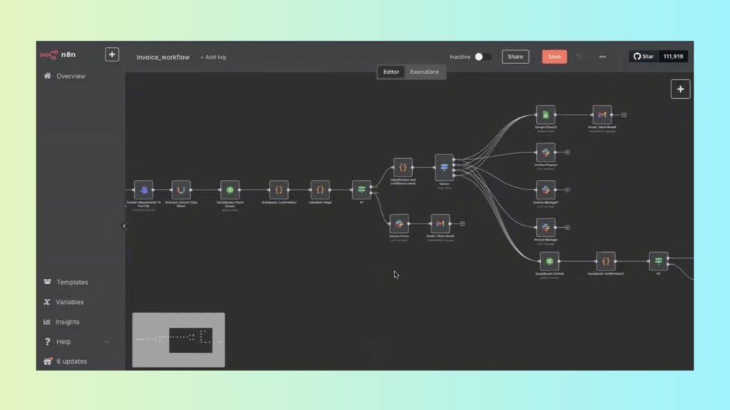Select the Editor tab
Image resolution: width=730 pixels, height=410 pixels.
pos(391,72)
